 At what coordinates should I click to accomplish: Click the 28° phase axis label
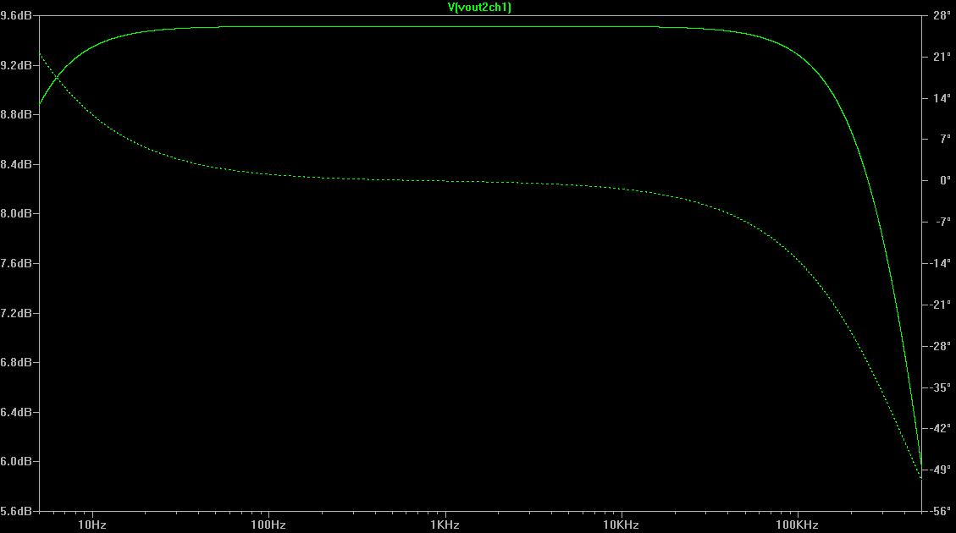point(942,15)
